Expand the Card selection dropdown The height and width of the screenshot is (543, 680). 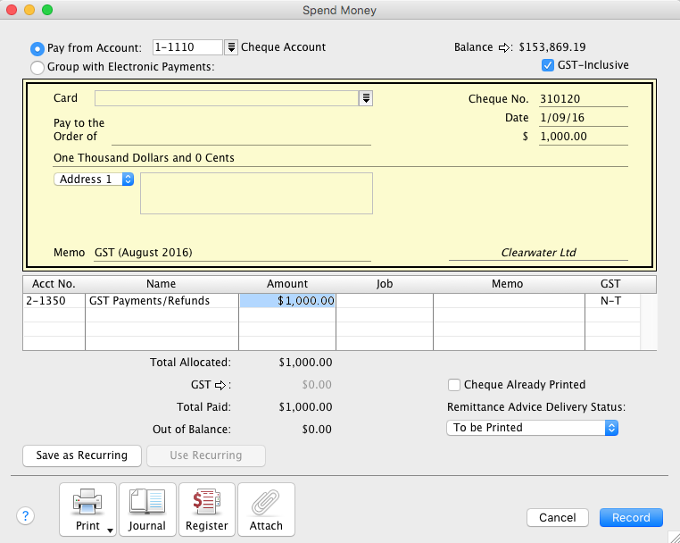pos(366,98)
